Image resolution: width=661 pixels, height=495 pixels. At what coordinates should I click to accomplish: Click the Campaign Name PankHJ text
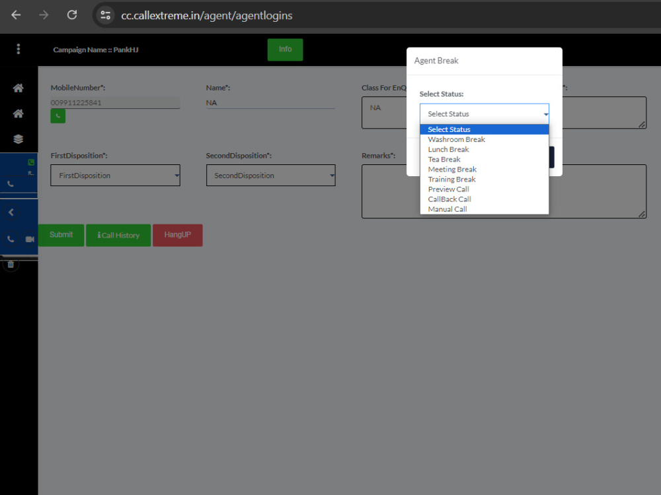[x=96, y=49]
